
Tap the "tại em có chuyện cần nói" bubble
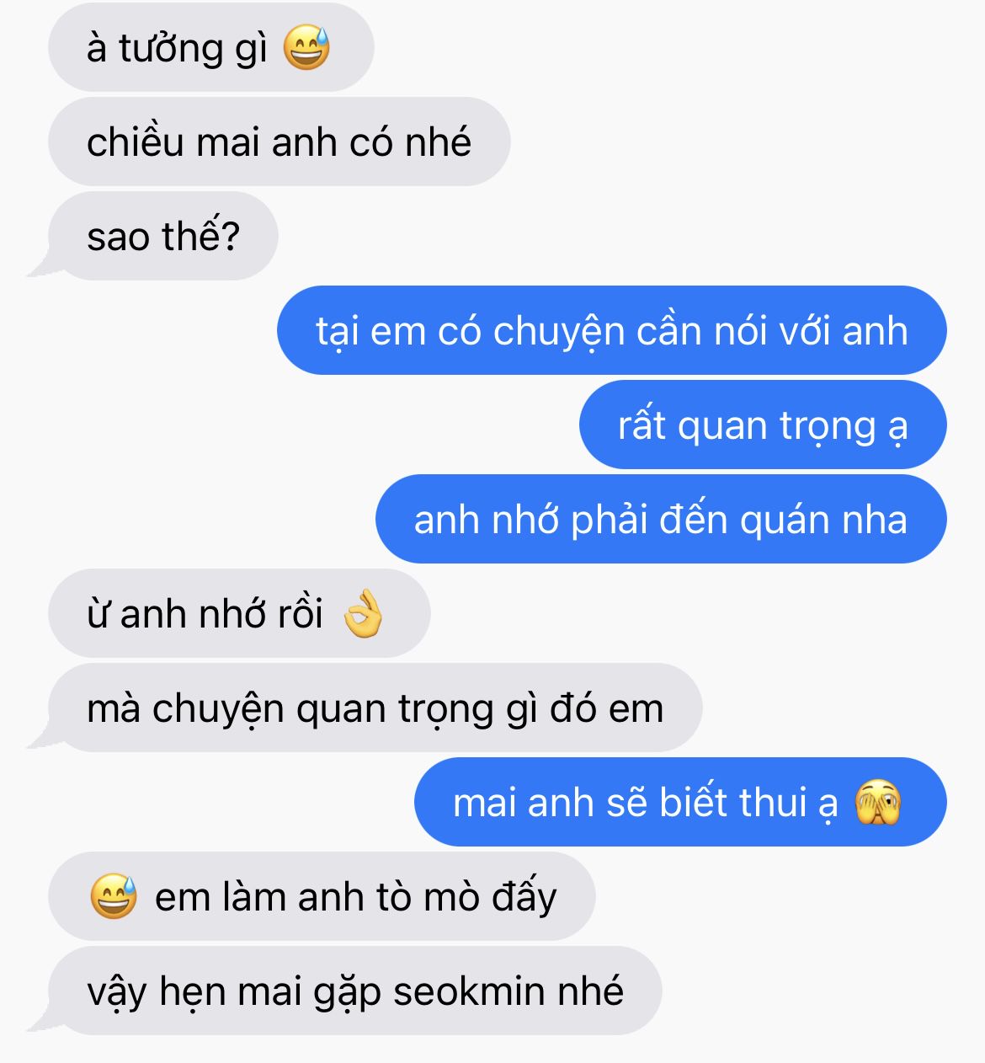point(612,330)
